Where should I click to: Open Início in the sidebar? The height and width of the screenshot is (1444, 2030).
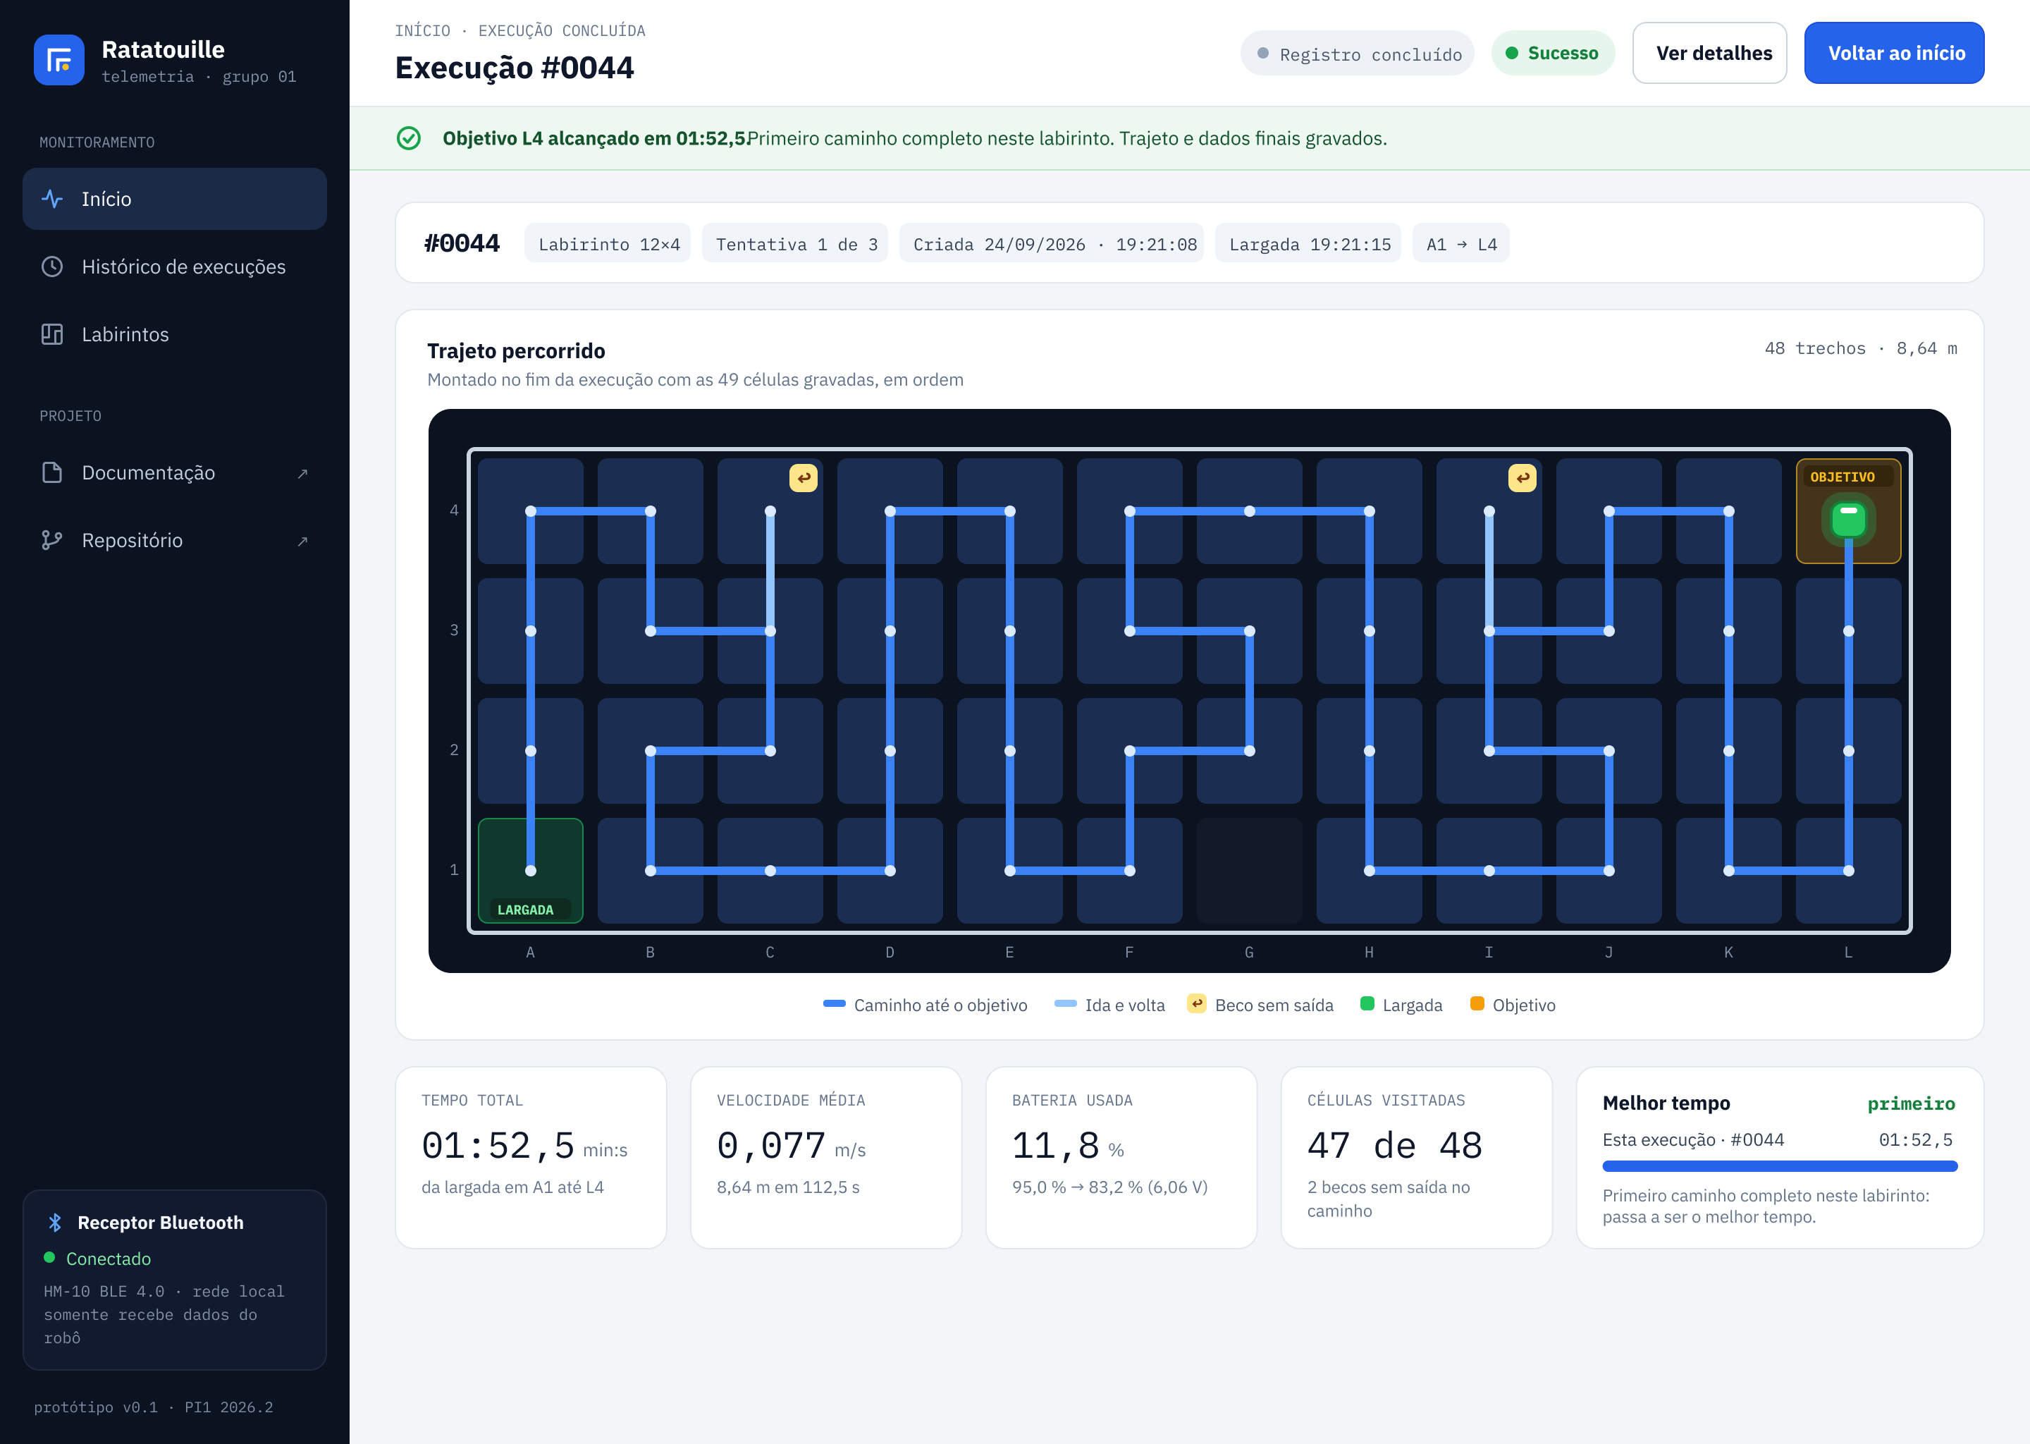[174, 199]
